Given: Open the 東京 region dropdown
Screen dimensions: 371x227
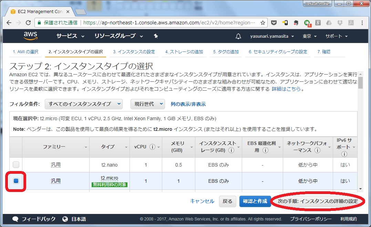Looking at the screenshot, I should point(309,36).
